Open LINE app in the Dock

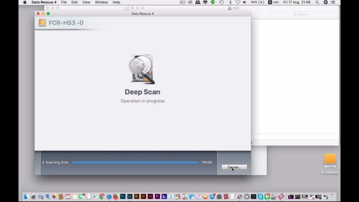tap(267, 197)
